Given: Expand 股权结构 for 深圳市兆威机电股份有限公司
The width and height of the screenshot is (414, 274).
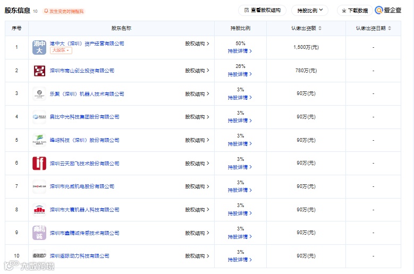Looking at the screenshot, I should (197, 186).
